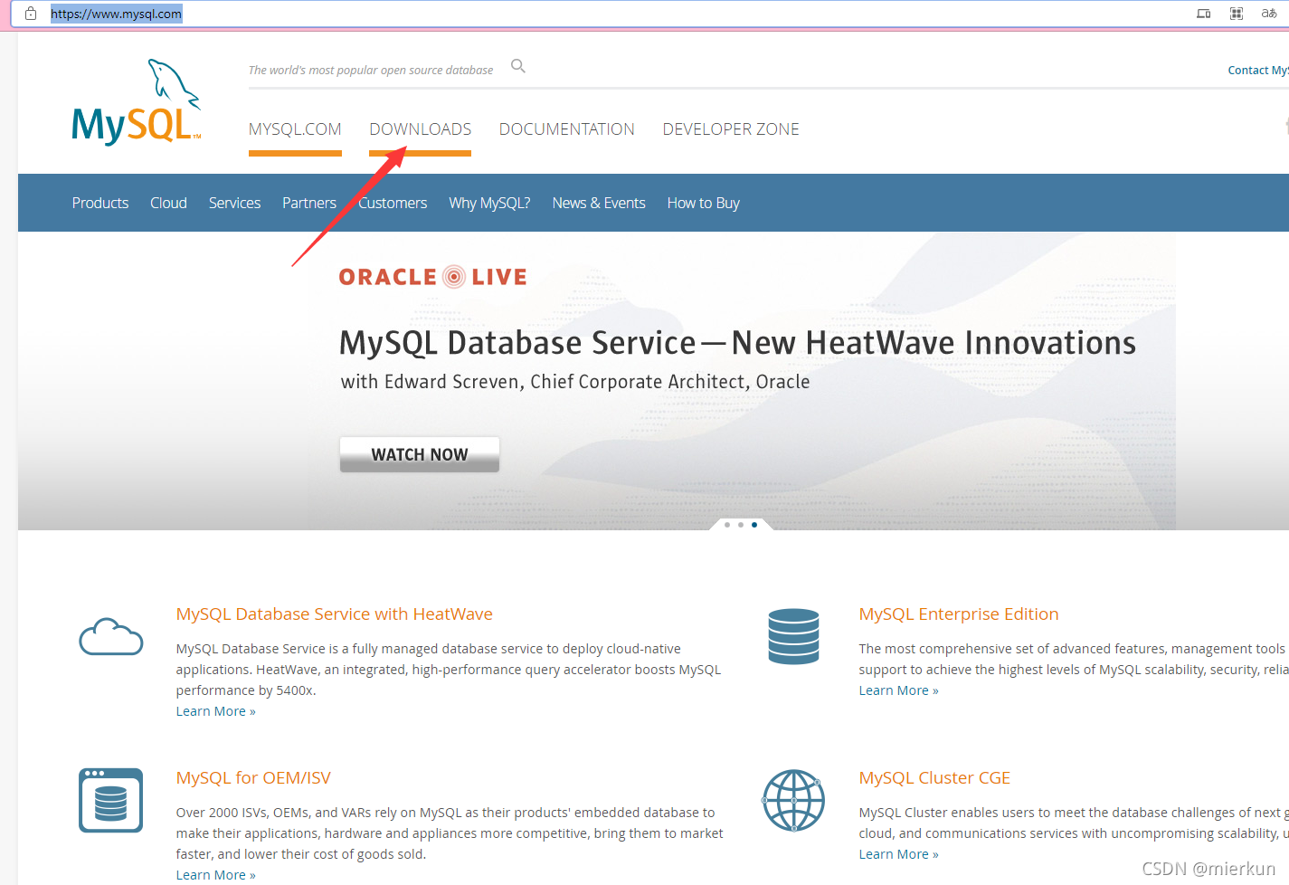Select the third carousel dot
Viewport: 1289px width, 885px height.
click(754, 525)
